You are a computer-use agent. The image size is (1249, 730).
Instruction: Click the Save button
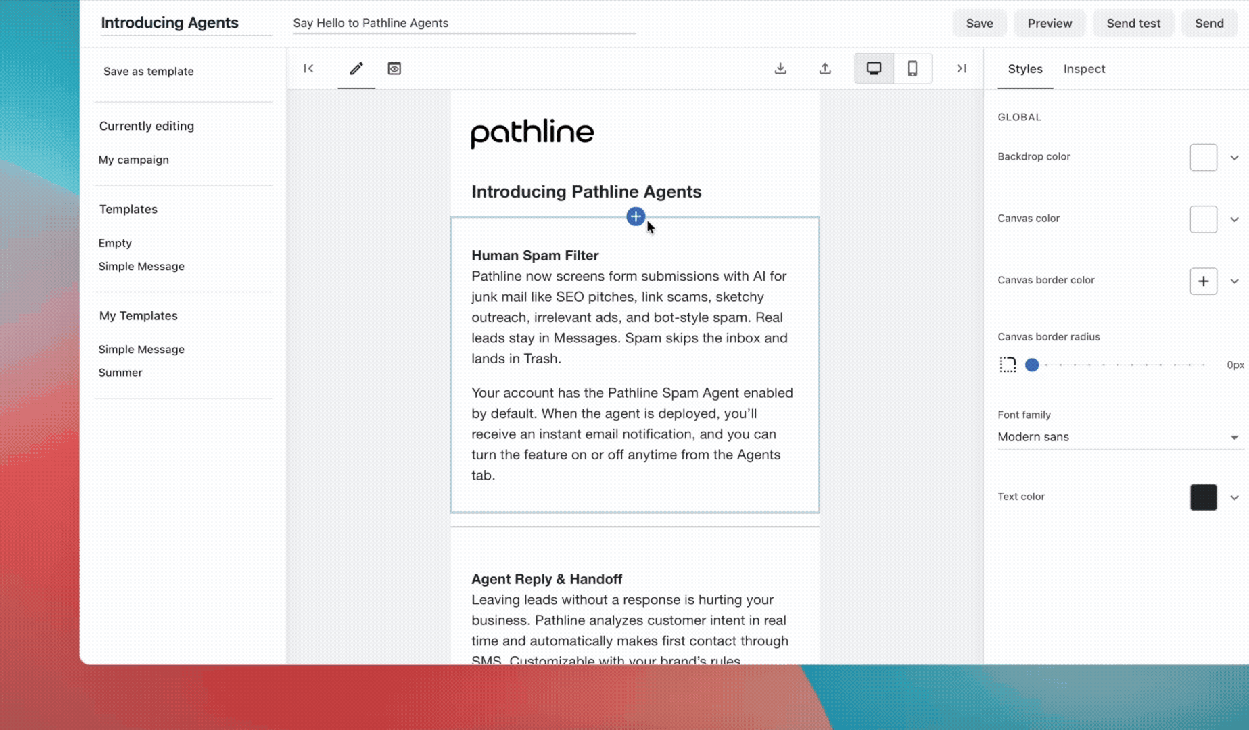979,23
